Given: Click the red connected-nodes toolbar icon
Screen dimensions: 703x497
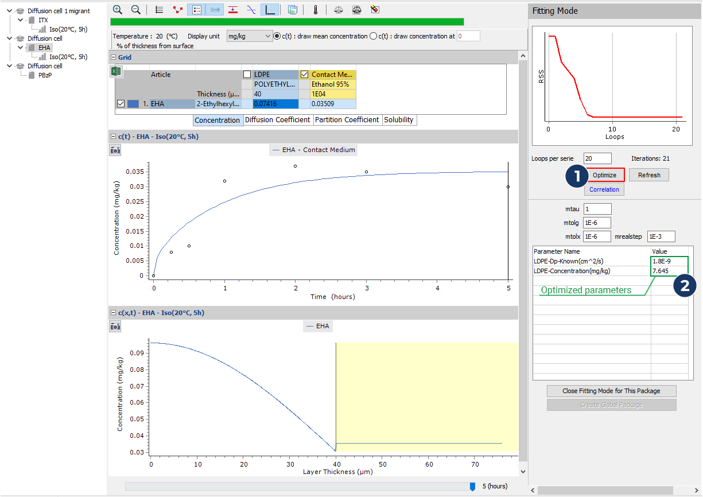Looking at the screenshot, I should pyautogui.click(x=178, y=9).
